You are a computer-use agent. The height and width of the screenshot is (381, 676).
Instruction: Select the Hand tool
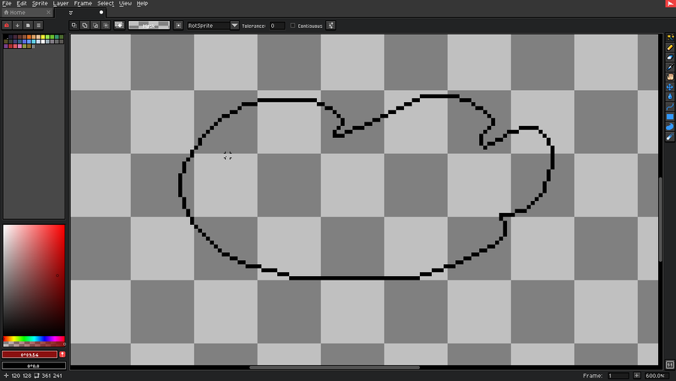click(x=669, y=77)
